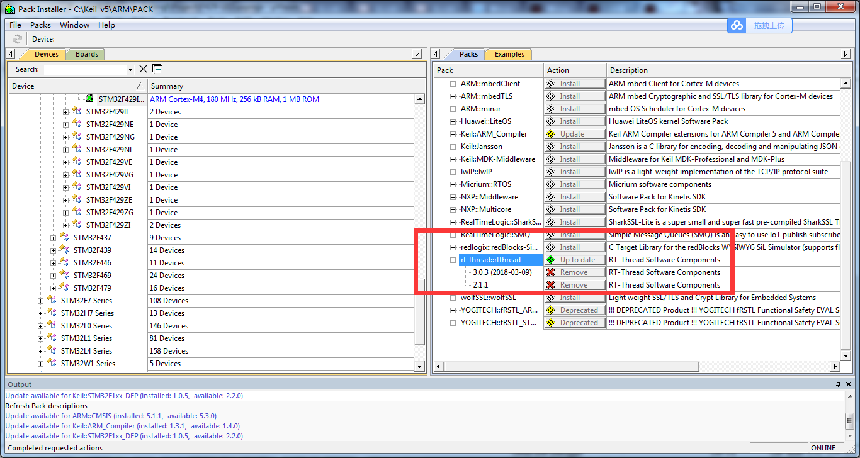
Task: Clear the device search with X icon
Action: [x=143, y=69]
